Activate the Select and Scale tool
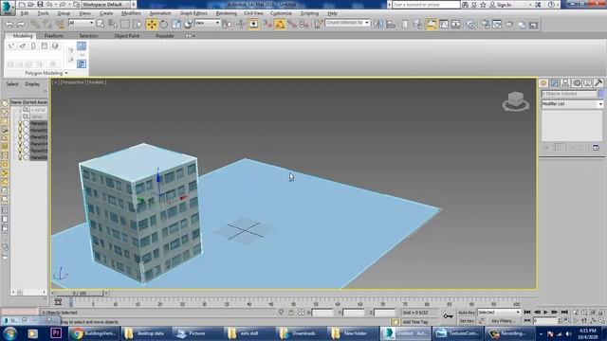Viewport: 607px width, 341px height. tap(176, 25)
